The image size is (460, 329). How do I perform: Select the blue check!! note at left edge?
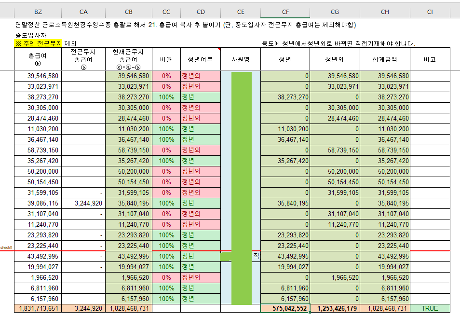pos(6,247)
